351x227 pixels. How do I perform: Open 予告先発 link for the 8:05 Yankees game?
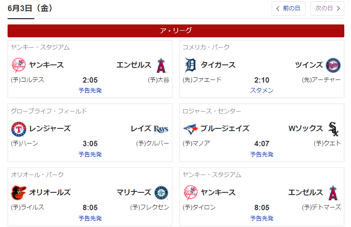pyautogui.click(x=261, y=218)
